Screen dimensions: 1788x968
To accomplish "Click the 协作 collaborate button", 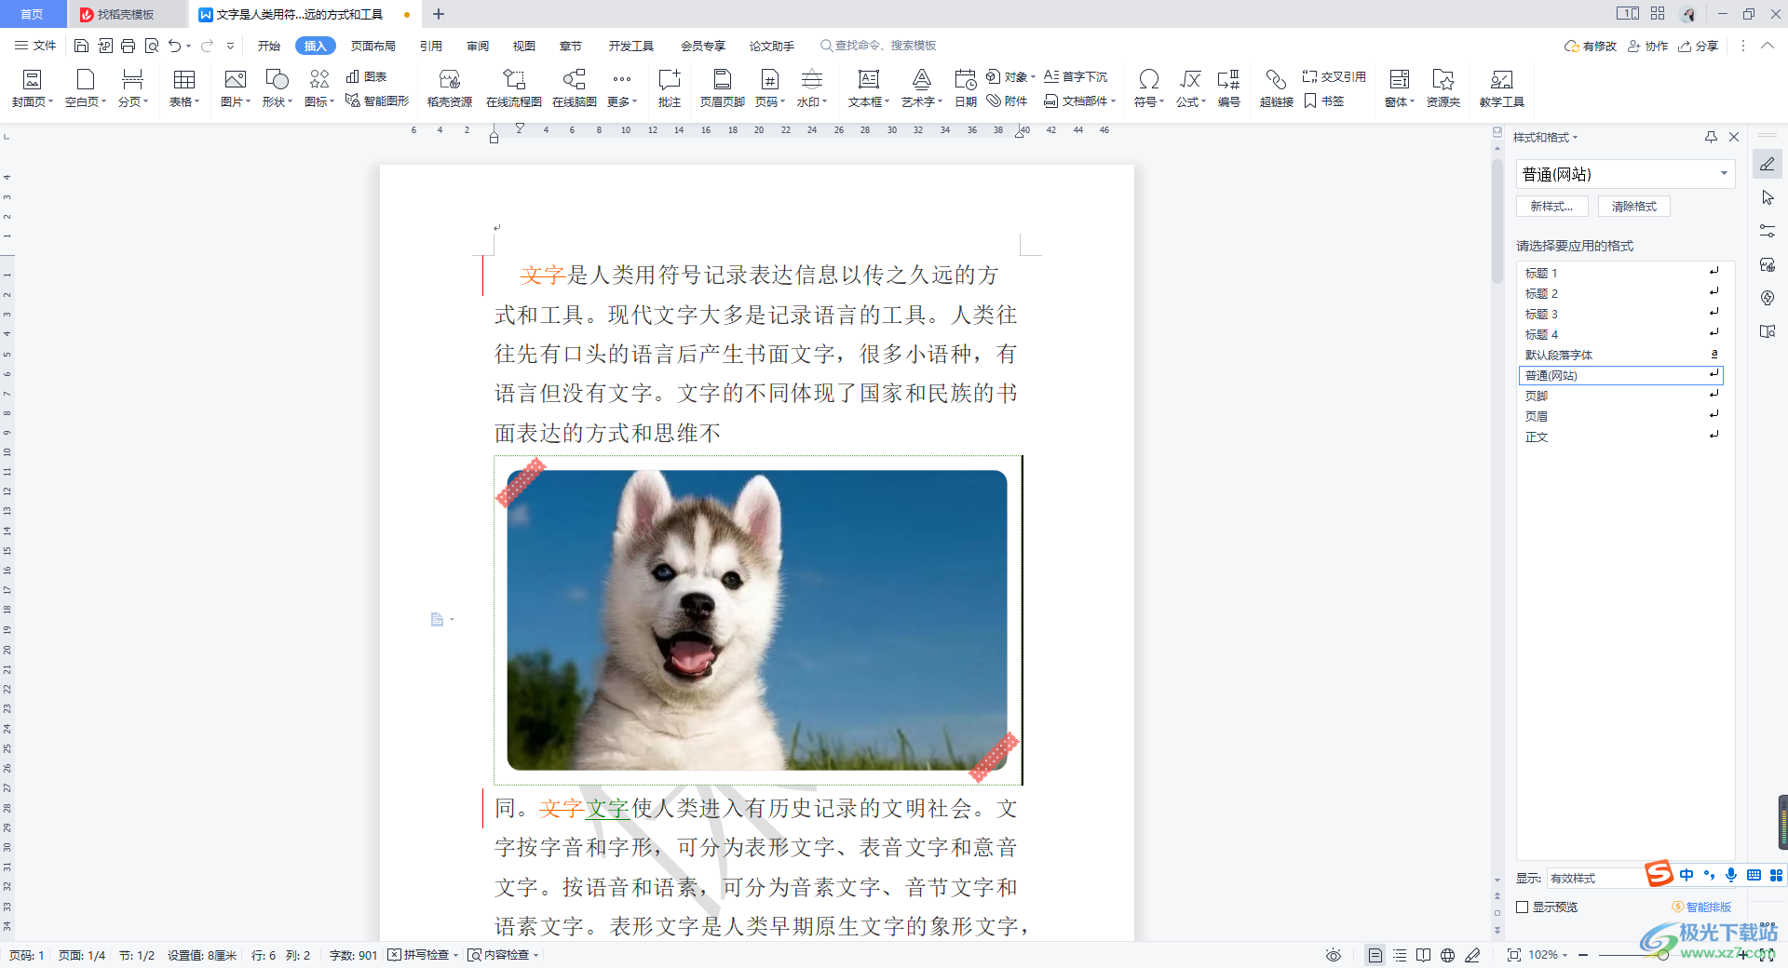I will pos(1647,46).
